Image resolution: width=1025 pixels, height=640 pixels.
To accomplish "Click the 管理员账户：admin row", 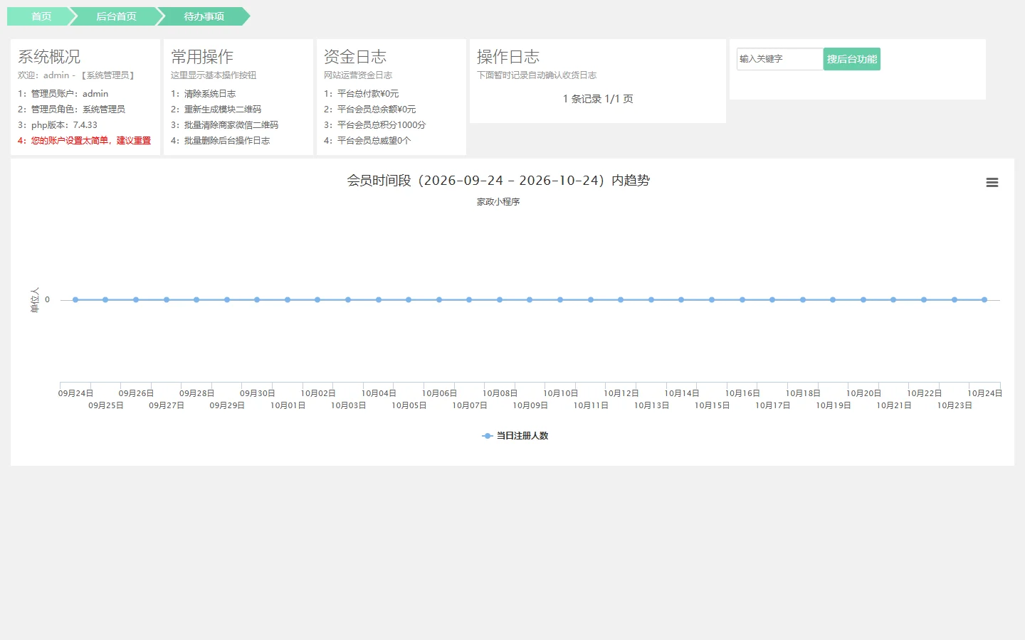I will [x=63, y=94].
